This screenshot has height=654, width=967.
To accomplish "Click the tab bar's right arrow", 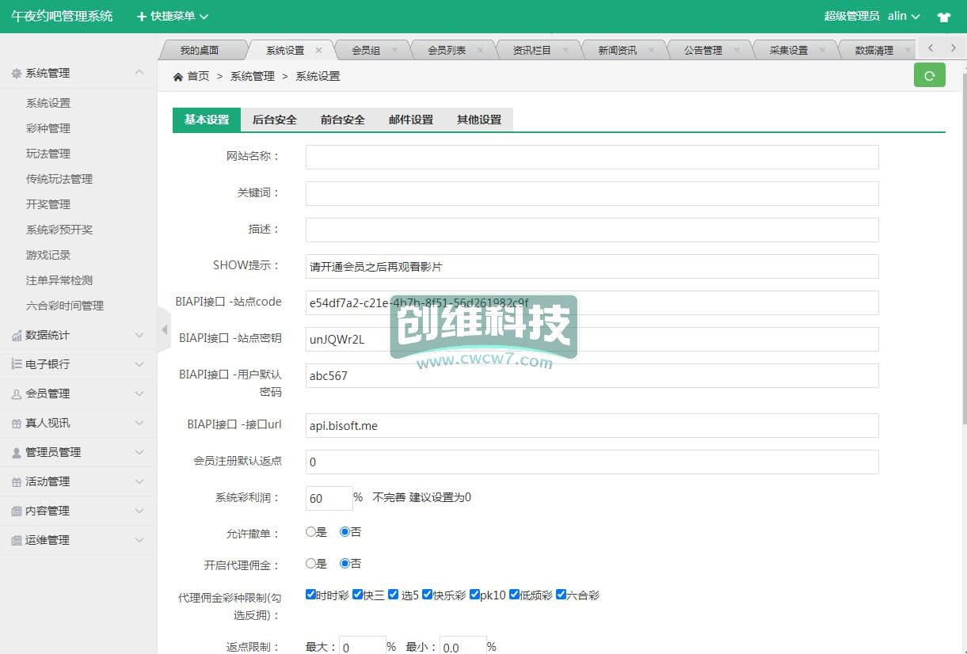I will point(954,48).
